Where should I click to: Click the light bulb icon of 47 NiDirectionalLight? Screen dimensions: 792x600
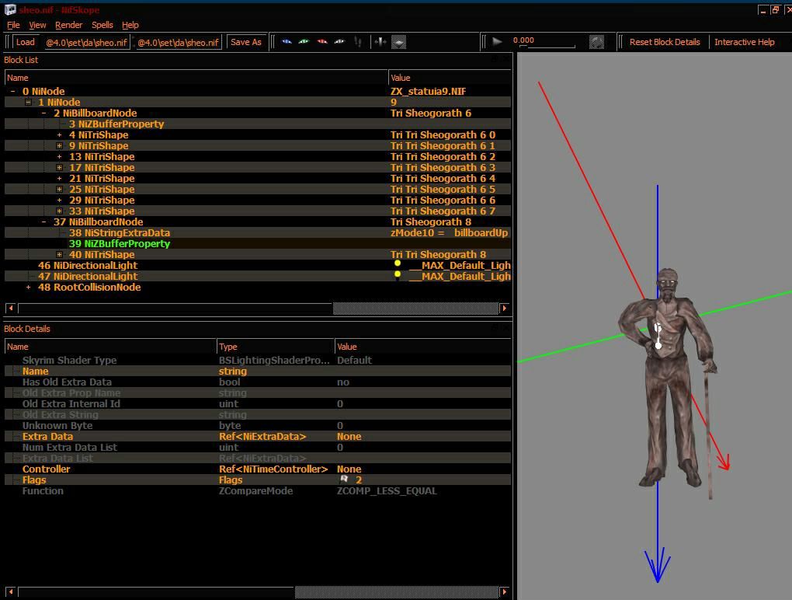click(x=398, y=274)
